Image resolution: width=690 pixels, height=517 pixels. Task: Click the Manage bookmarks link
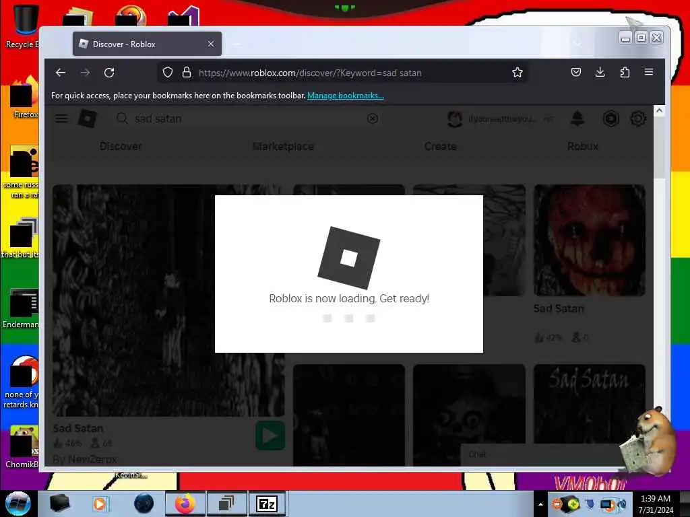346,96
